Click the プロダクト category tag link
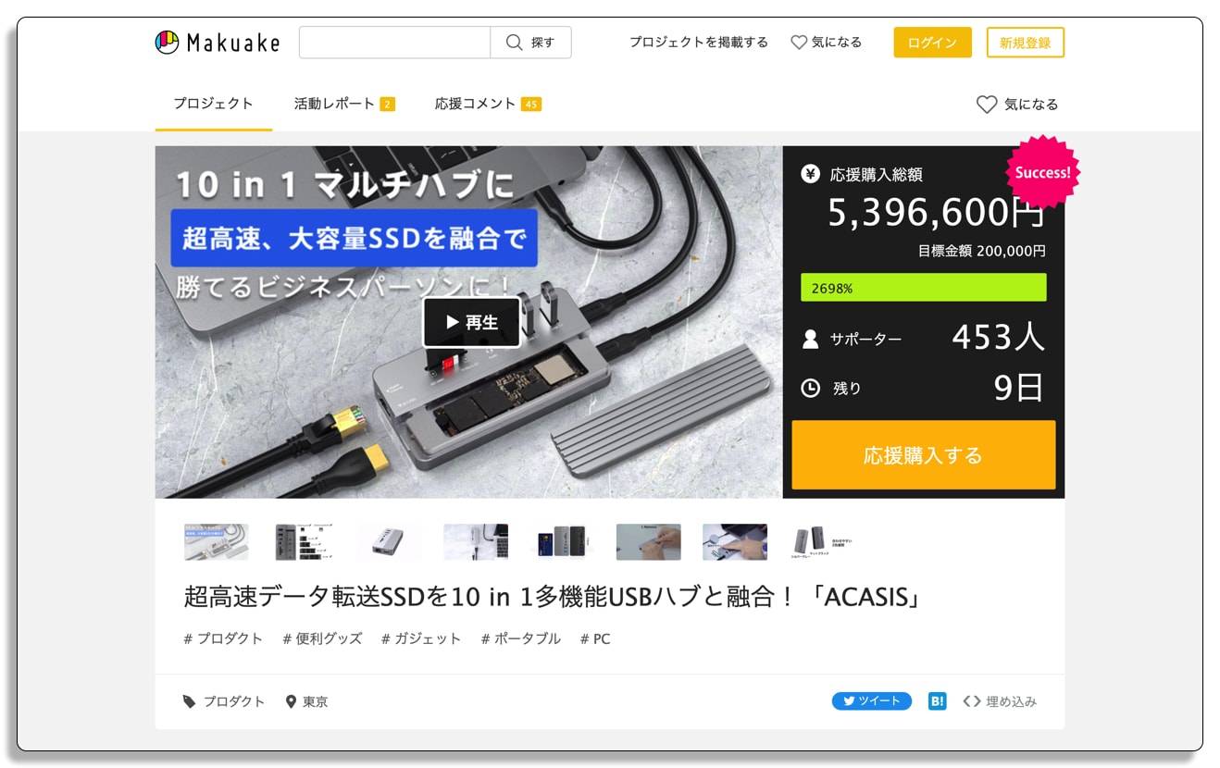This screenshot has height=768, width=1220. coord(234,701)
